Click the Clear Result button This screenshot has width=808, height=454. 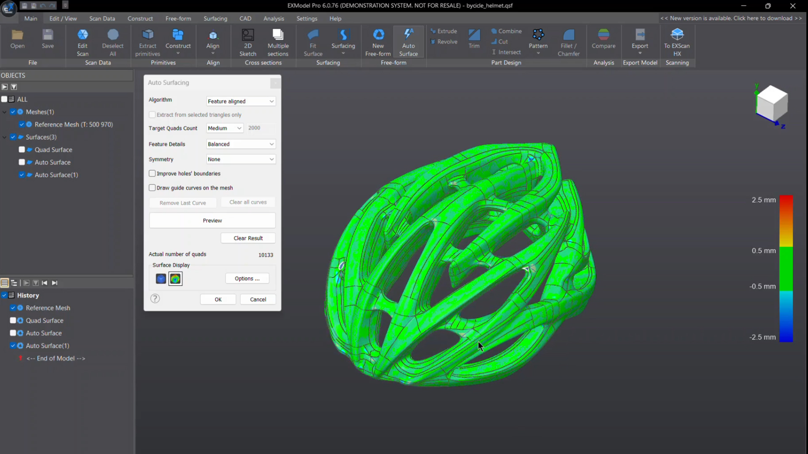[x=248, y=238]
